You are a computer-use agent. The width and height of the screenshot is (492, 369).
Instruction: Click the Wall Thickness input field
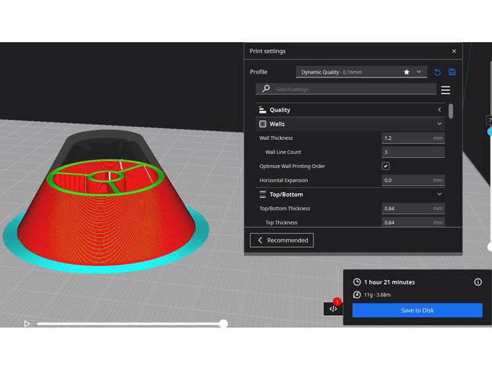click(x=406, y=138)
